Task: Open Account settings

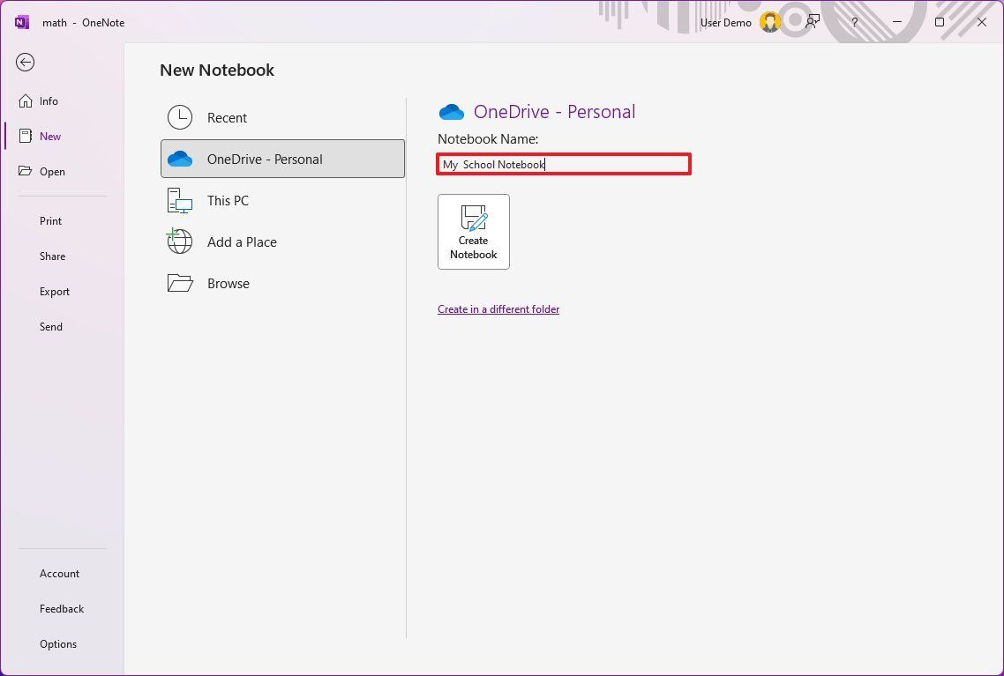Action: (x=59, y=573)
